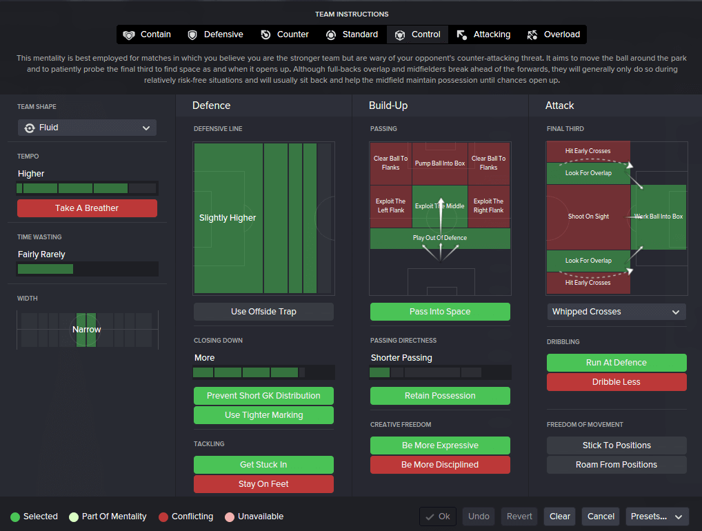Select the Standard mentality tab
Screen dimensions: 702x531
pyautogui.click(x=352, y=34)
